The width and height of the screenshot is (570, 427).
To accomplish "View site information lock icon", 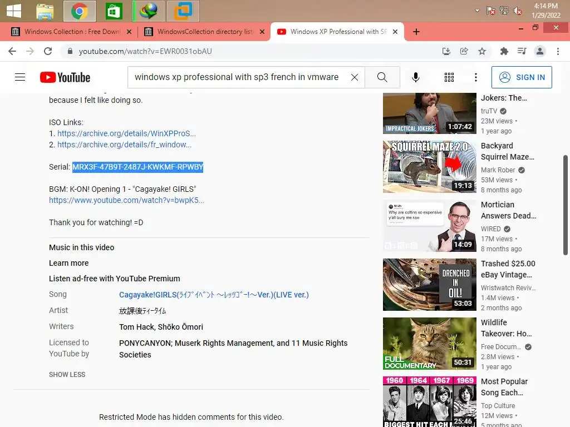I will [x=70, y=51].
